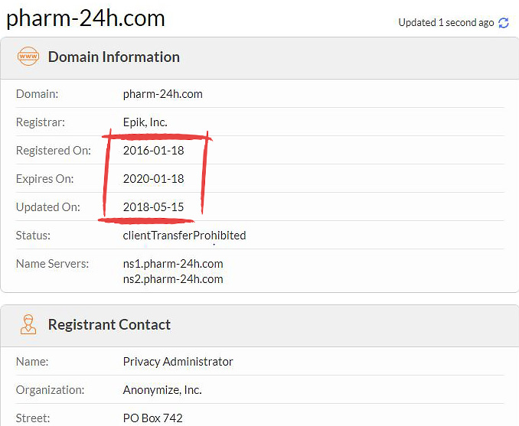
Task: Click registrar name Epik, Inc.
Action: tap(145, 122)
